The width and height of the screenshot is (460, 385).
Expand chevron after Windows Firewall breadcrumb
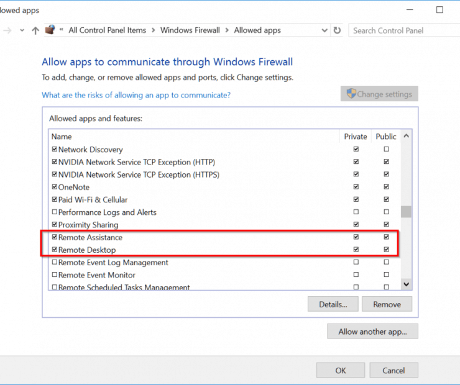point(227,30)
